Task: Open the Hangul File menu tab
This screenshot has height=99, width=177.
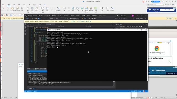Action: point(3,5)
